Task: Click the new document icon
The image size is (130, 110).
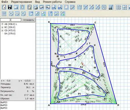Action: click(4, 7)
